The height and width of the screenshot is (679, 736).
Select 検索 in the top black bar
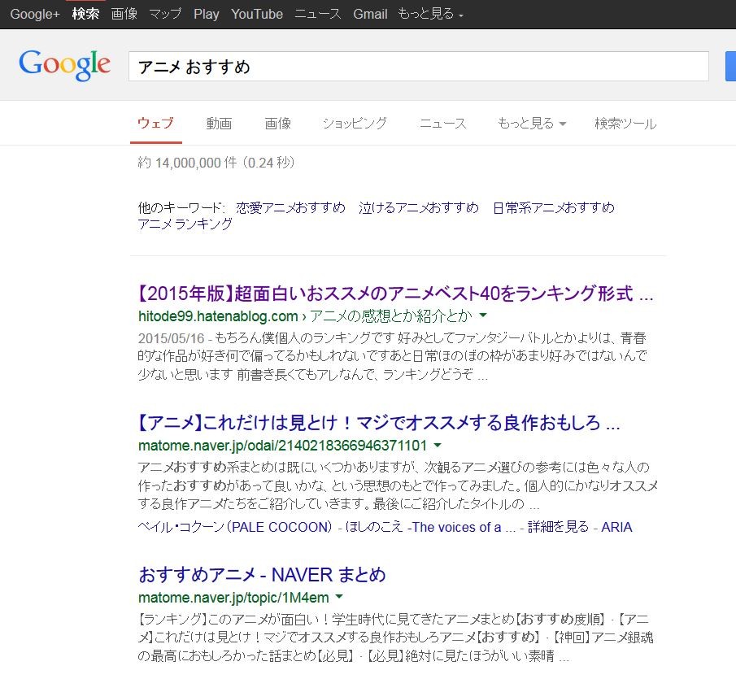tap(85, 14)
